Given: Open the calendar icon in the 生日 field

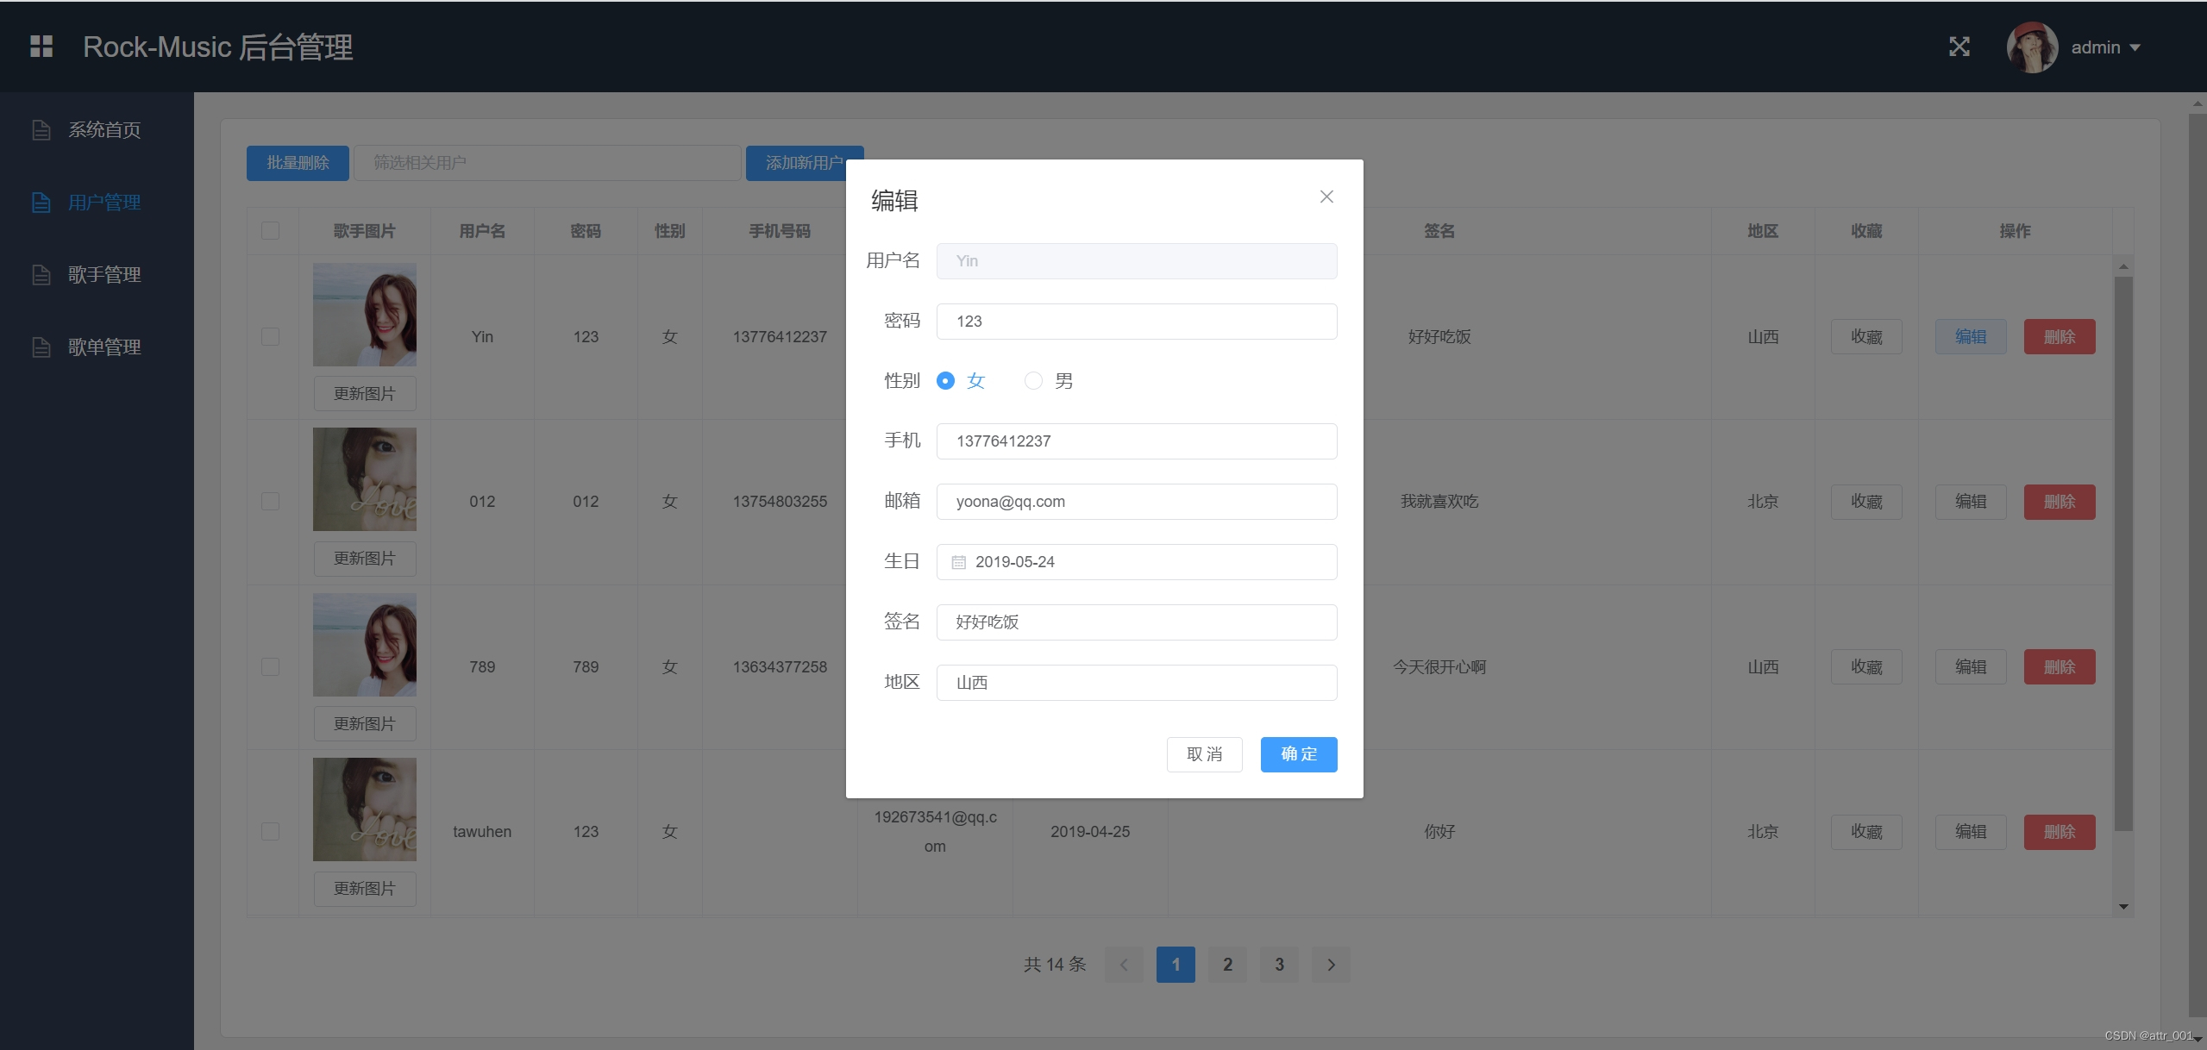Looking at the screenshot, I should click(959, 561).
